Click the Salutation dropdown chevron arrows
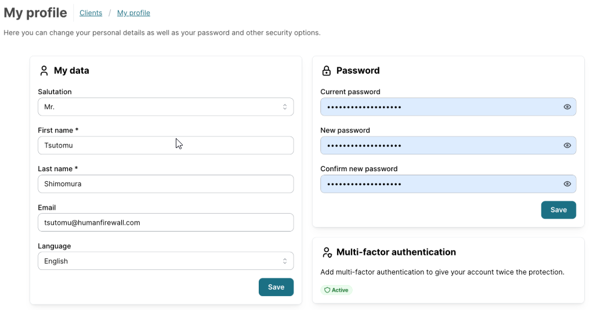The height and width of the screenshot is (310, 601). click(285, 107)
